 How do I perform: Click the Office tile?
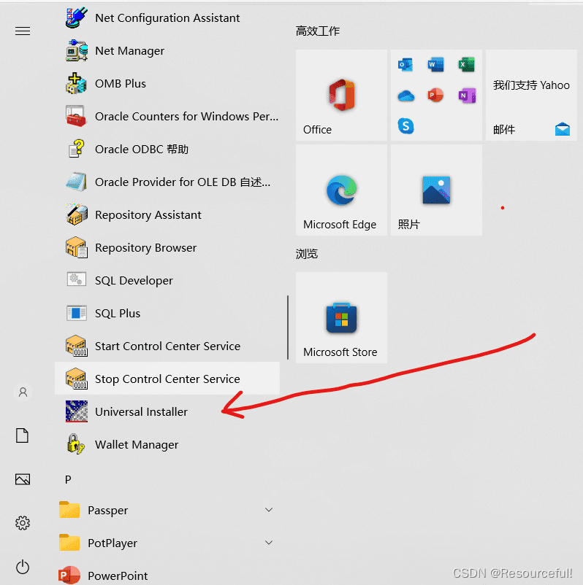point(341,96)
